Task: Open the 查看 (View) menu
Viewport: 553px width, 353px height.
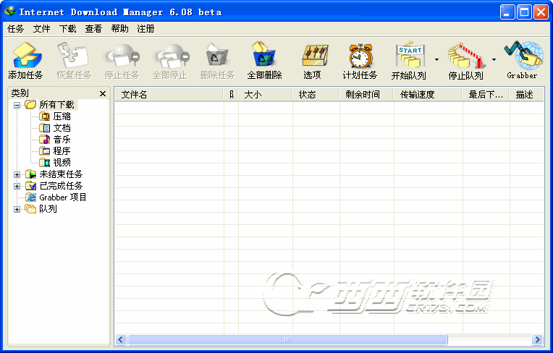Action: (93, 28)
